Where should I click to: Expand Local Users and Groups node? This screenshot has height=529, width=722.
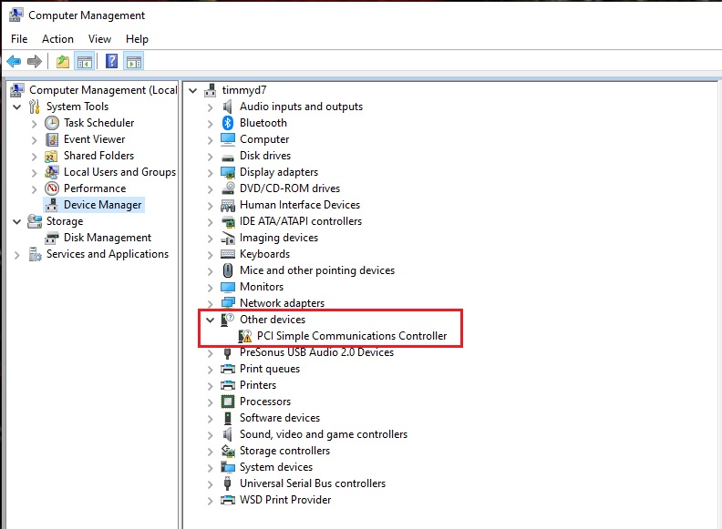click(x=34, y=173)
